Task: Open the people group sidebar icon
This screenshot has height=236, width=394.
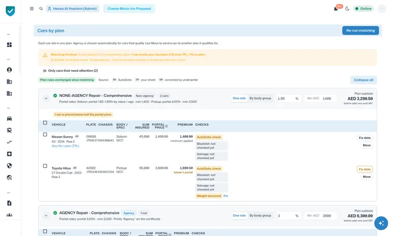Action: (9, 215)
